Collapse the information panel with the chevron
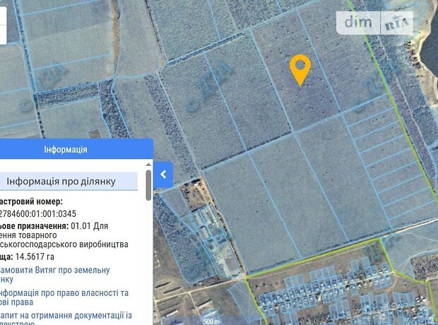 (163, 175)
